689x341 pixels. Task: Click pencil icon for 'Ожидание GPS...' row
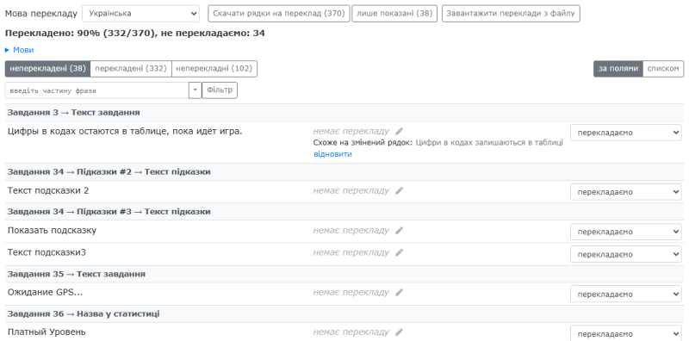(x=399, y=293)
